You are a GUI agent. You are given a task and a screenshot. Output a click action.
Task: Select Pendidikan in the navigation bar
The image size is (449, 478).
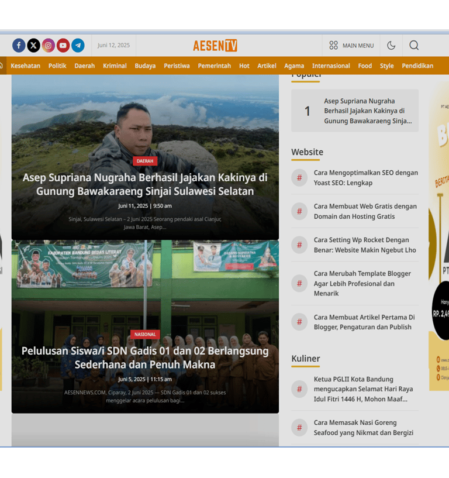pos(417,66)
